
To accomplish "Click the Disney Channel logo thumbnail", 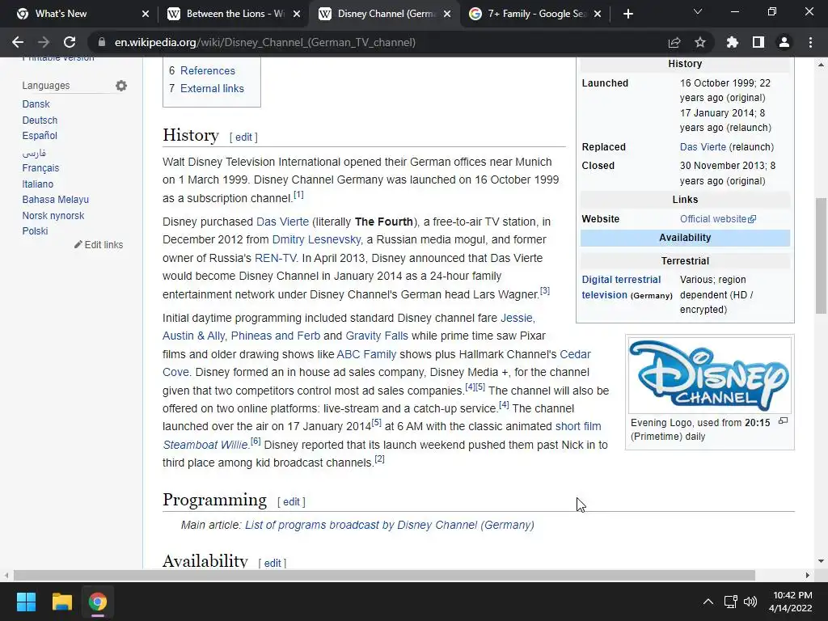I will tap(709, 375).
